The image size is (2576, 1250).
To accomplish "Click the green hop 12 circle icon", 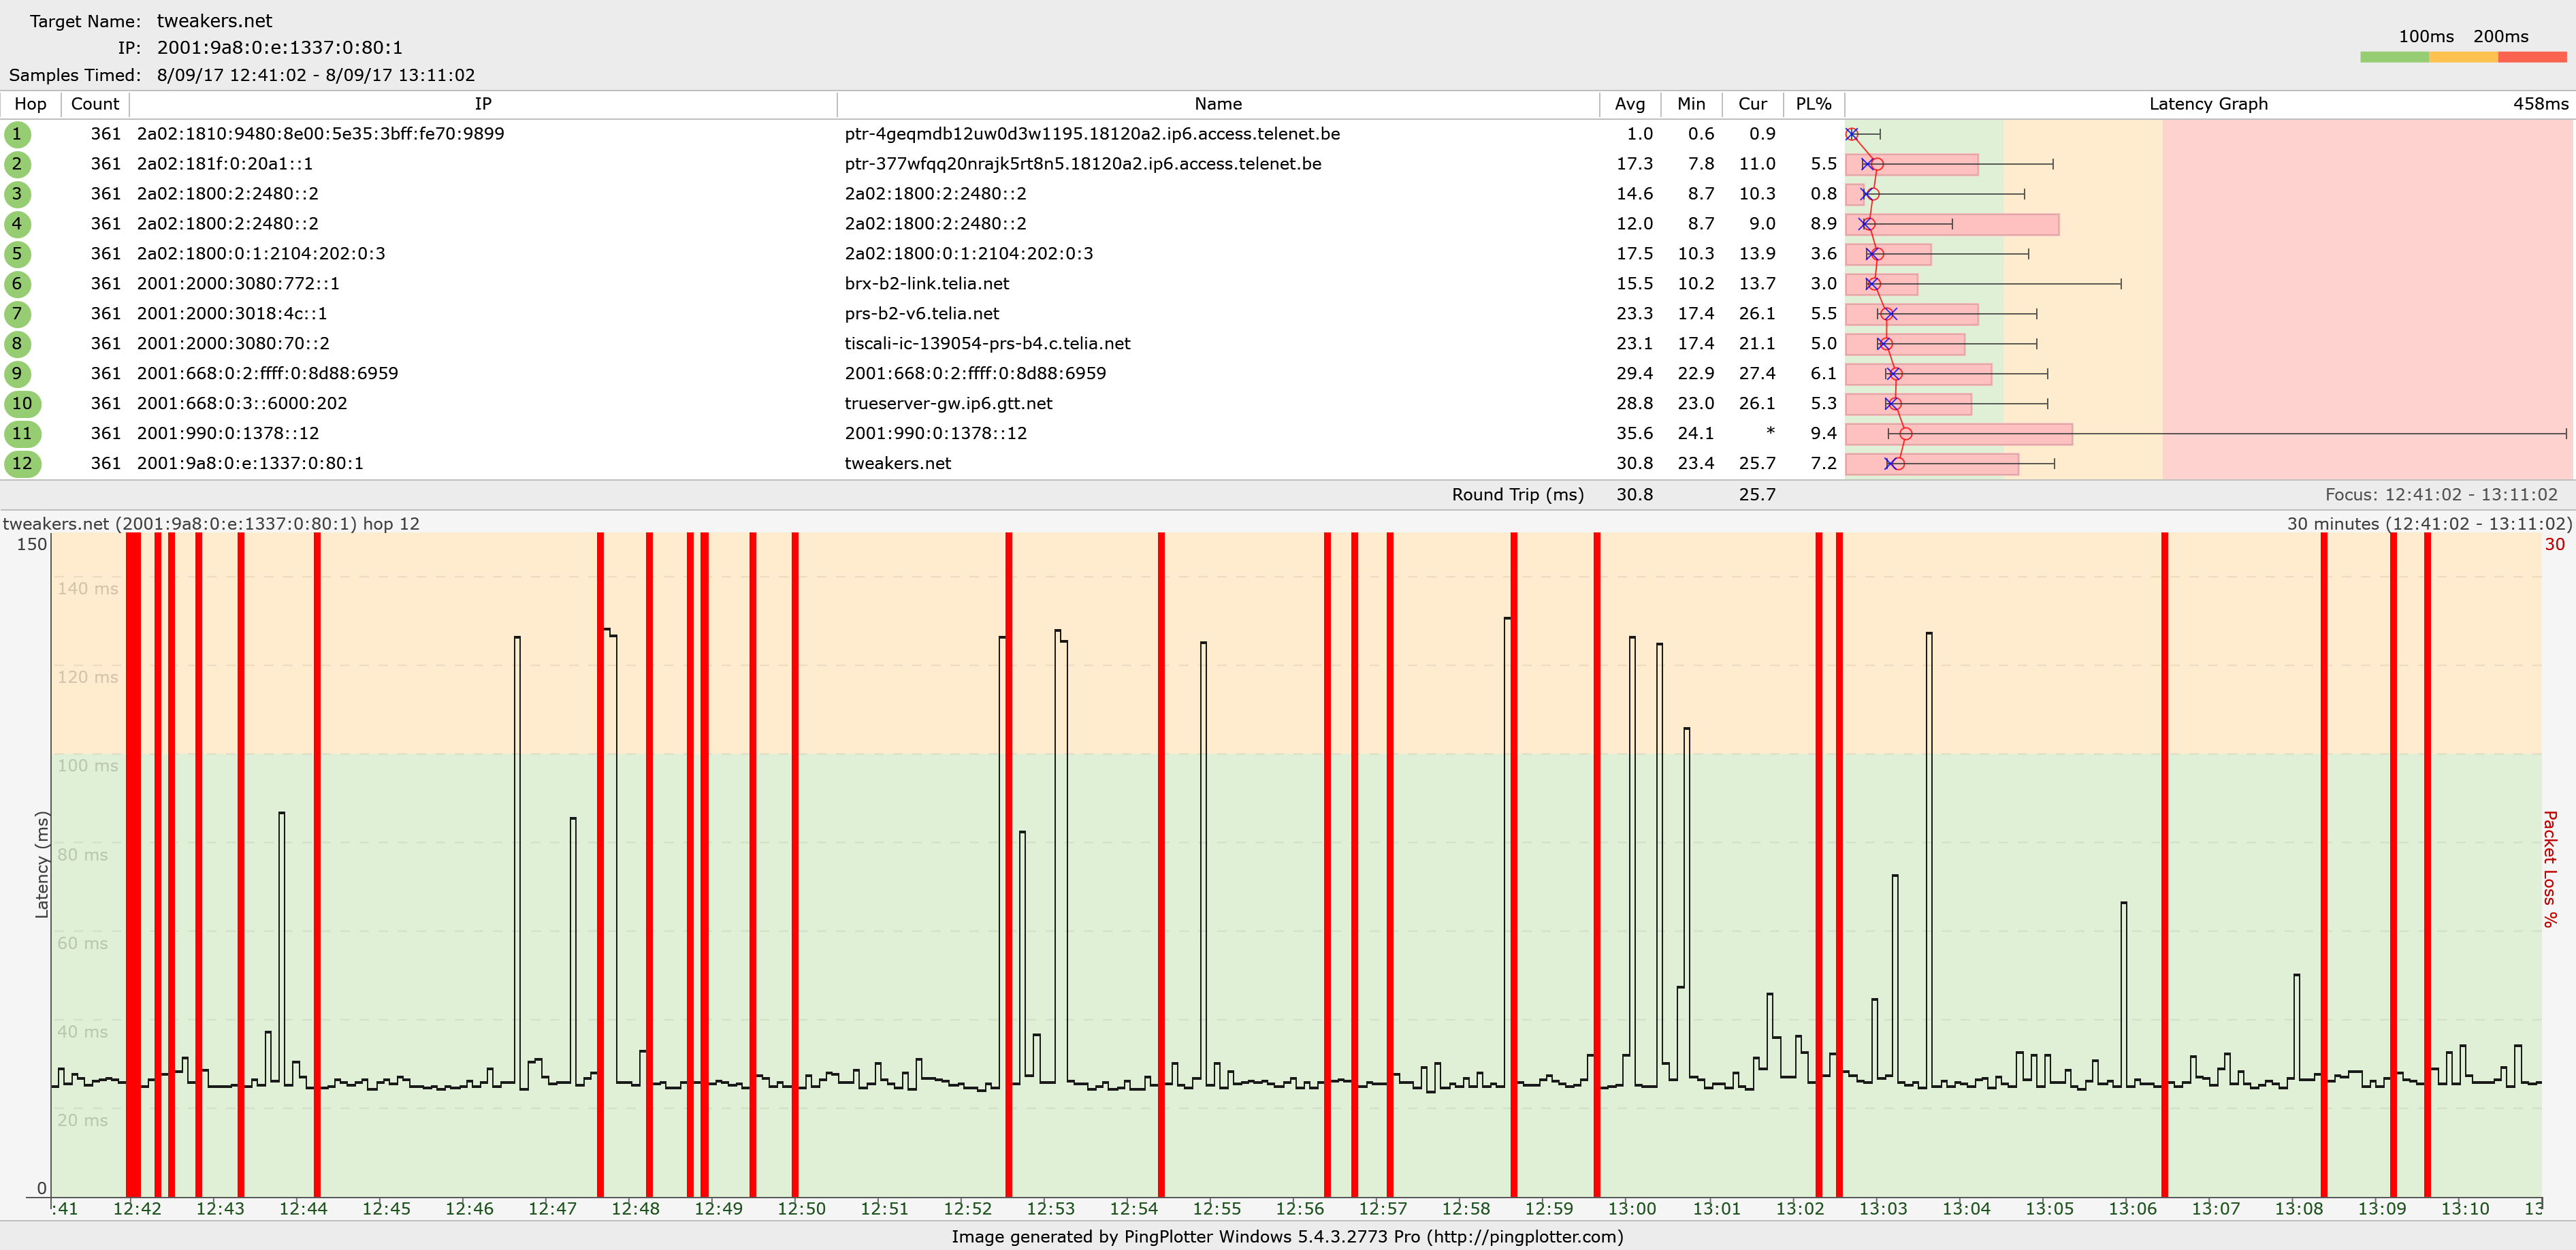I will click(x=22, y=464).
